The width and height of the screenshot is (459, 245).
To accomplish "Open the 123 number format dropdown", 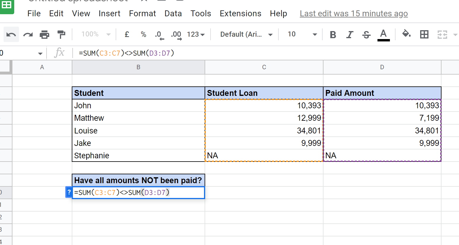I will pyautogui.click(x=195, y=34).
